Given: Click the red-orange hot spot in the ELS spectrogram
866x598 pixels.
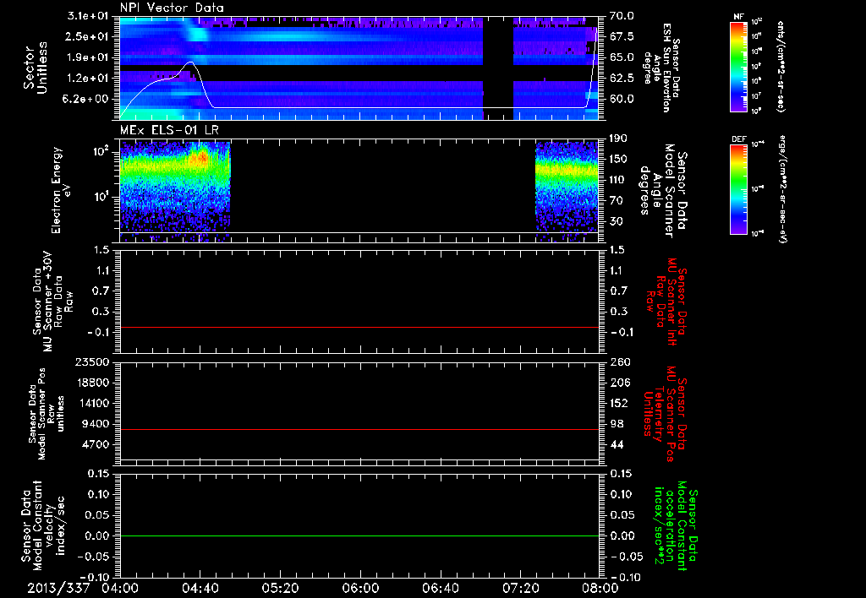Looking at the screenshot, I should click(200, 158).
